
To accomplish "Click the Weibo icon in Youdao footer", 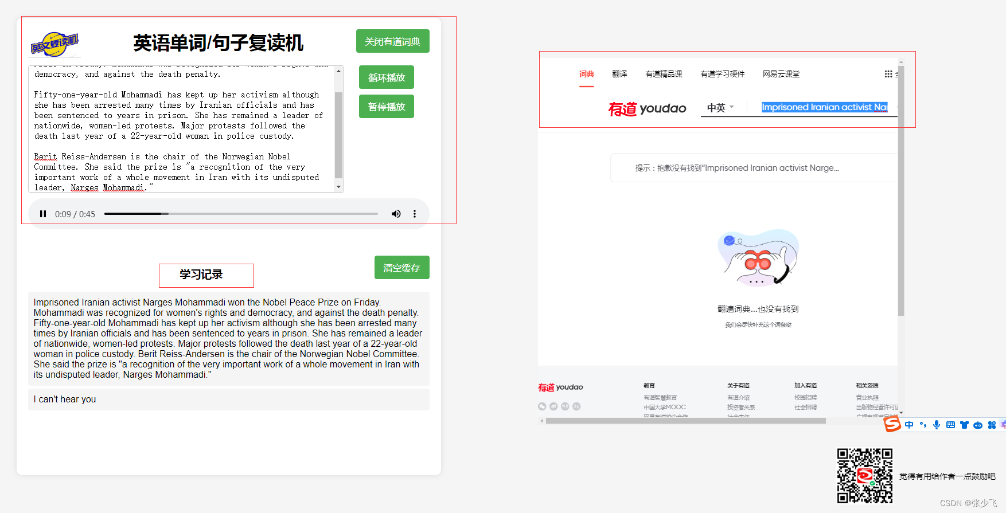I will point(553,406).
